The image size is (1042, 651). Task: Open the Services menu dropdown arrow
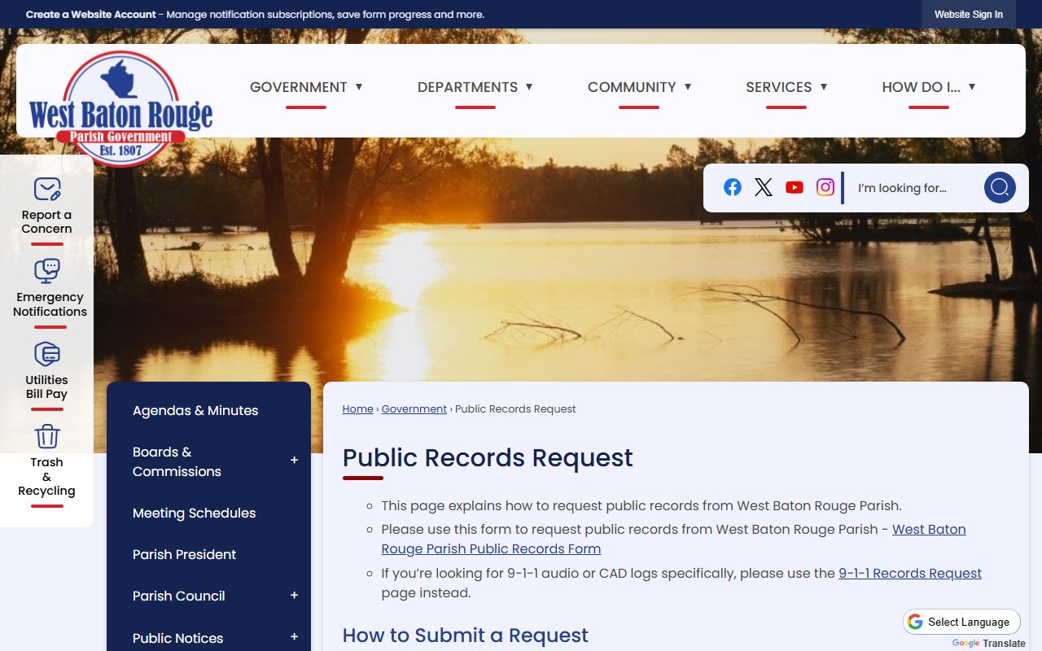click(x=824, y=86)
